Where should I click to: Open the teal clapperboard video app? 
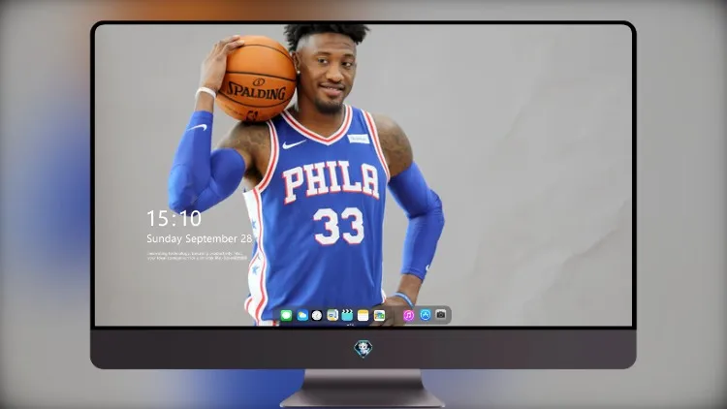tap(347, 316)
